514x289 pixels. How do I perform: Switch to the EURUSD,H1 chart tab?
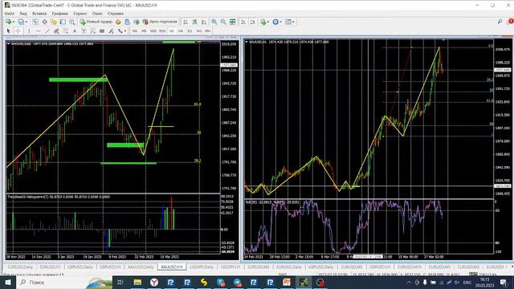coord(50,267)
